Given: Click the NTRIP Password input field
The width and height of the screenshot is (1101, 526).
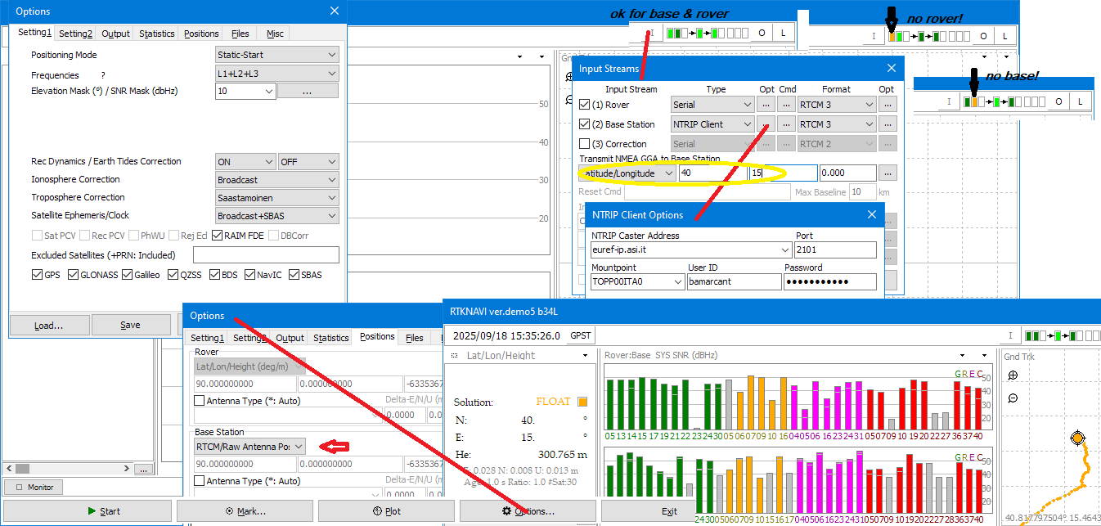Looking at the screenshot, I should tap(829, 281).
